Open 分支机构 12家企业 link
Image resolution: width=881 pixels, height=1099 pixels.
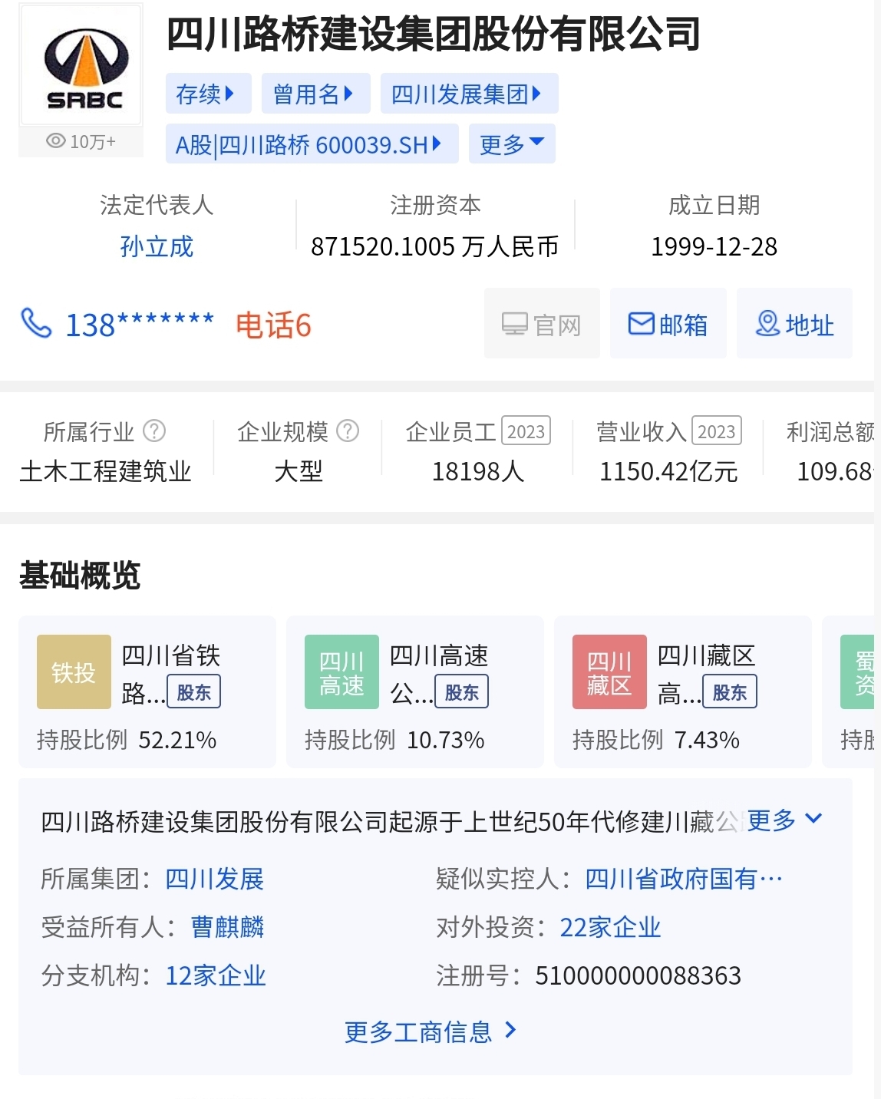click(216, 975)
